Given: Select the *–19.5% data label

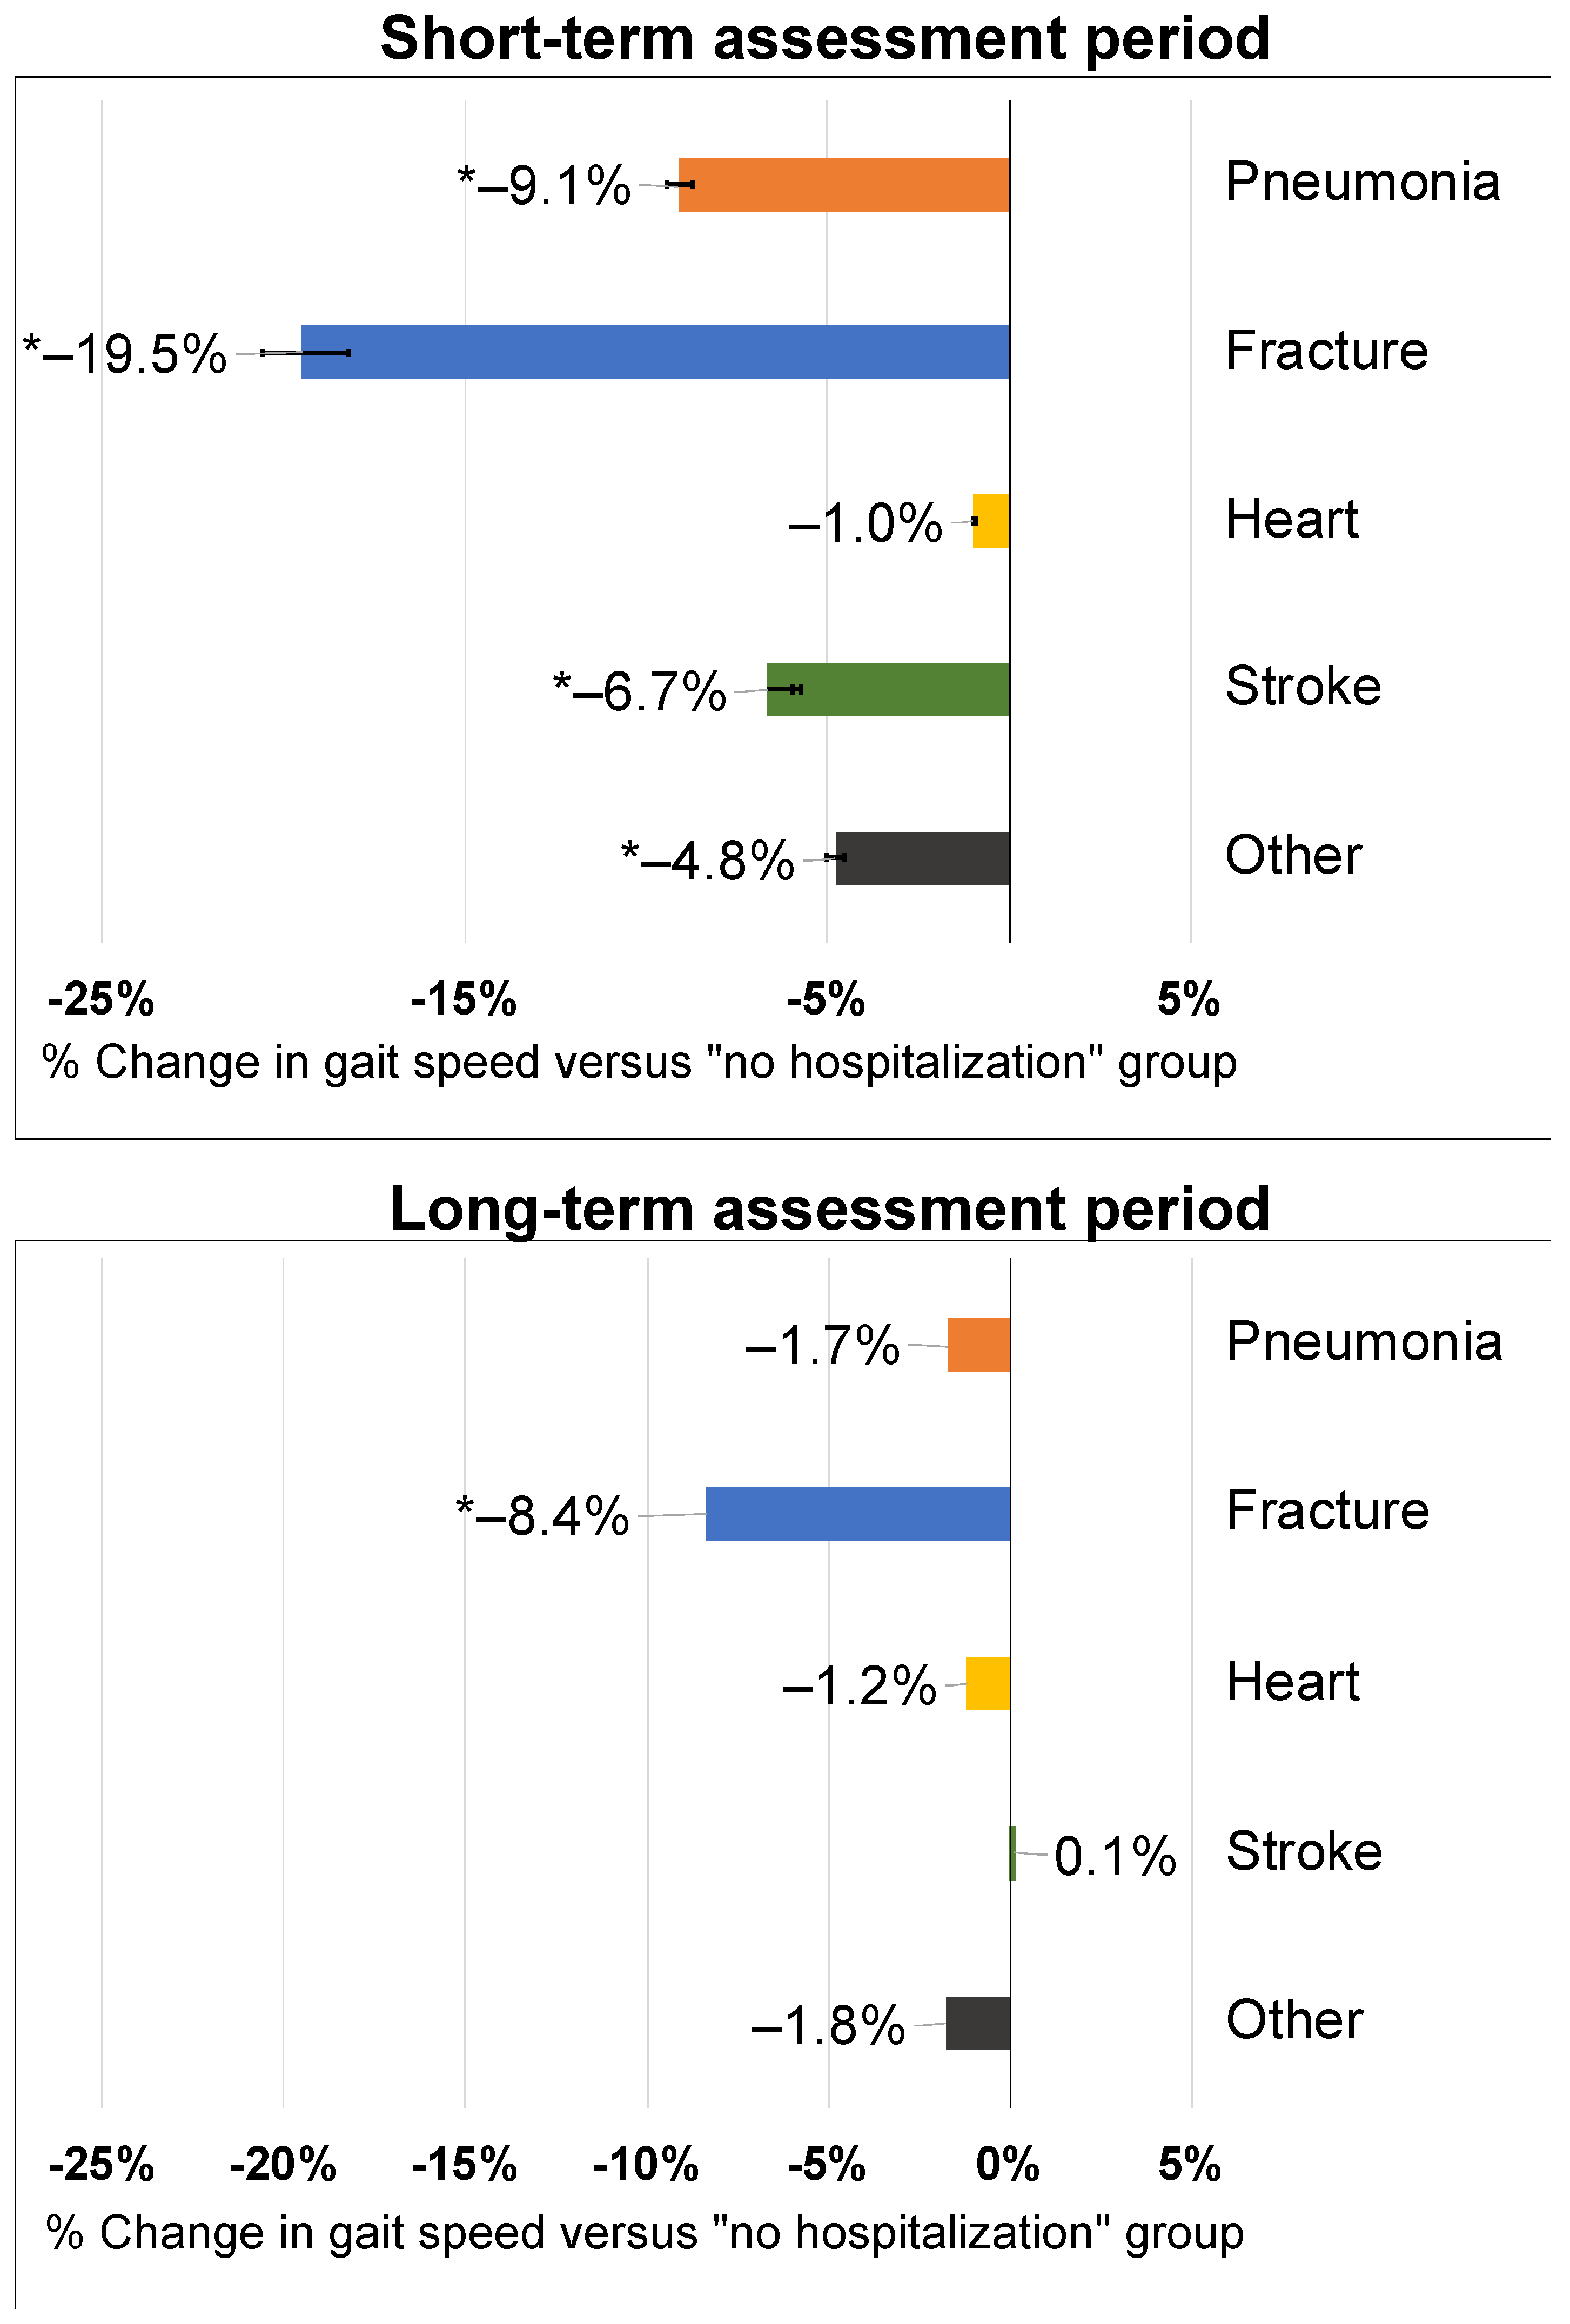Looking at the screenshot, I should pos(126,354).
